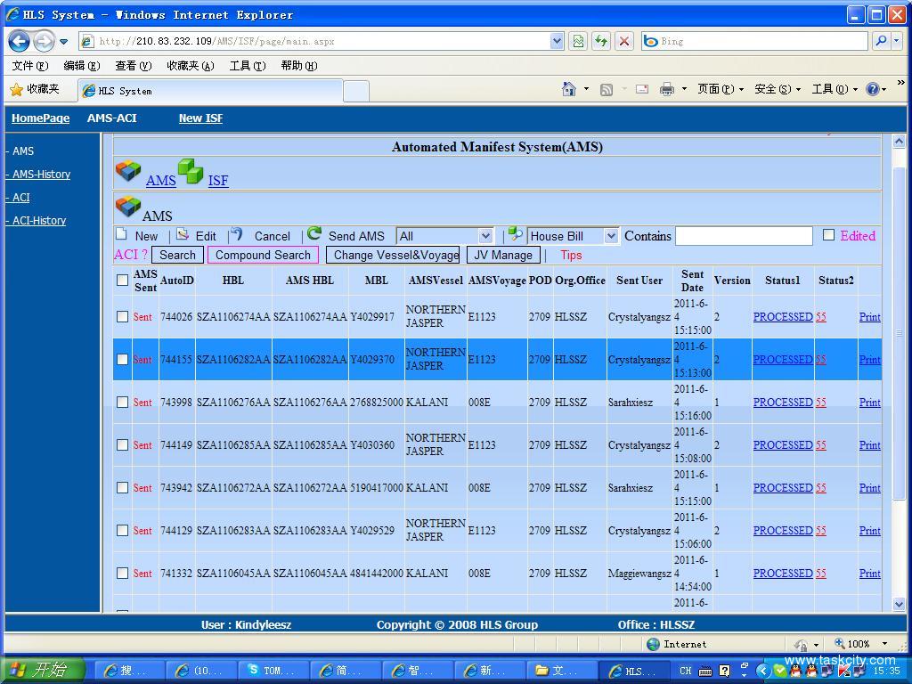
Task: Expand the address bar history dropdown
Action: (557, 41)
